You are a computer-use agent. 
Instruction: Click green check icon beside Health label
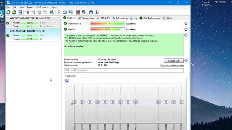click(x=65, y=29)
